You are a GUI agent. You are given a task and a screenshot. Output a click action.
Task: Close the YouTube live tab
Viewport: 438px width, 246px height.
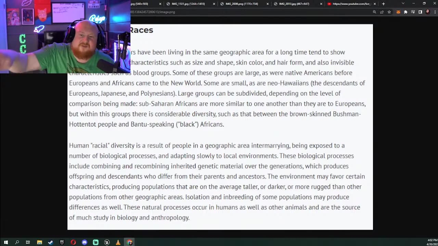[x=375, y=4]
